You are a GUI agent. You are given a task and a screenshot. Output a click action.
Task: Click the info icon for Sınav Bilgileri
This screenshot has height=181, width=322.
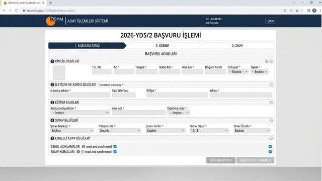click(271, 121)
